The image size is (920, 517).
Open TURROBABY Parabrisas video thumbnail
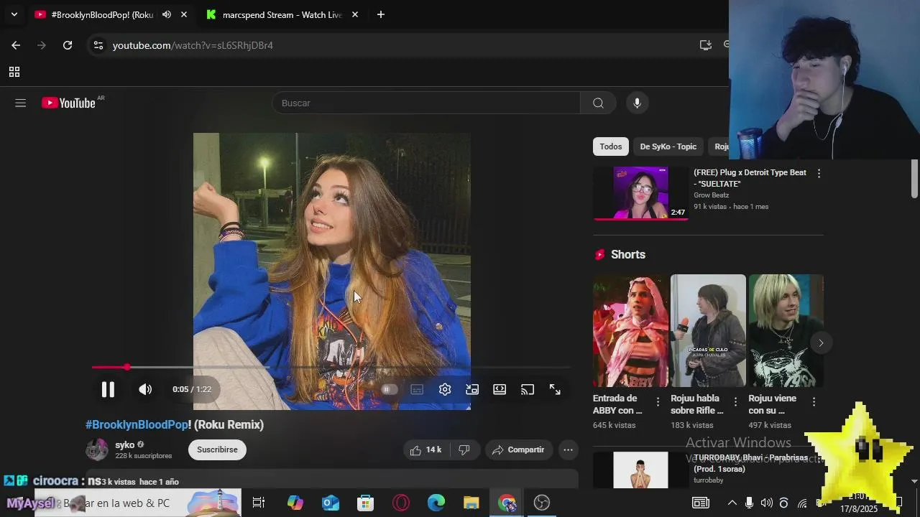click(640, 470)
